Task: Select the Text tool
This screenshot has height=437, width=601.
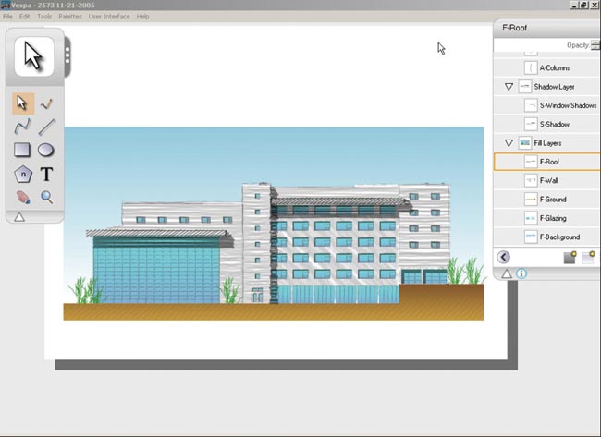Action: (46, 174)
